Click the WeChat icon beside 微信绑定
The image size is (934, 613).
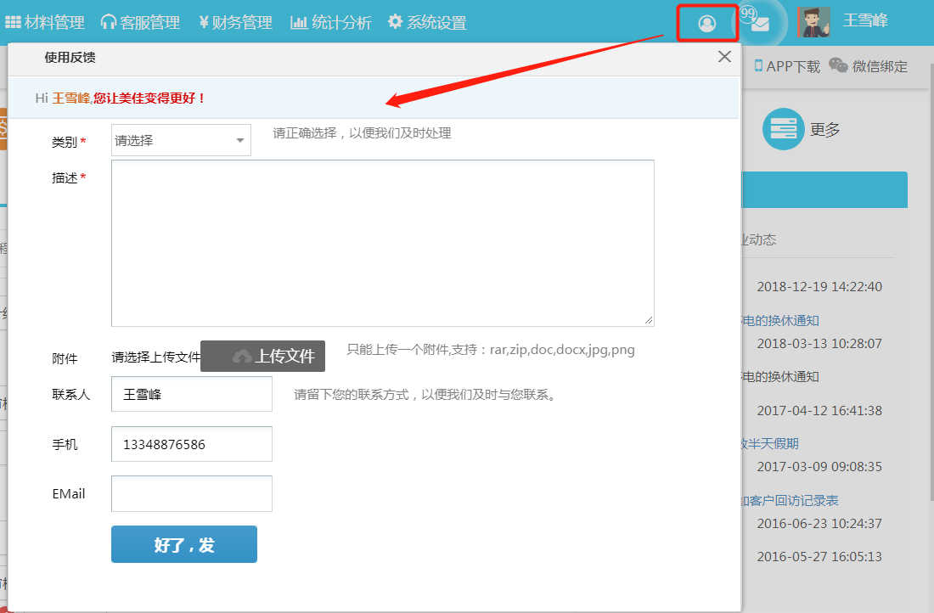coord(837,66)
